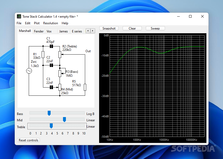Open the Resolution menu
Screen dimensions: 223x159
(51, 23)
